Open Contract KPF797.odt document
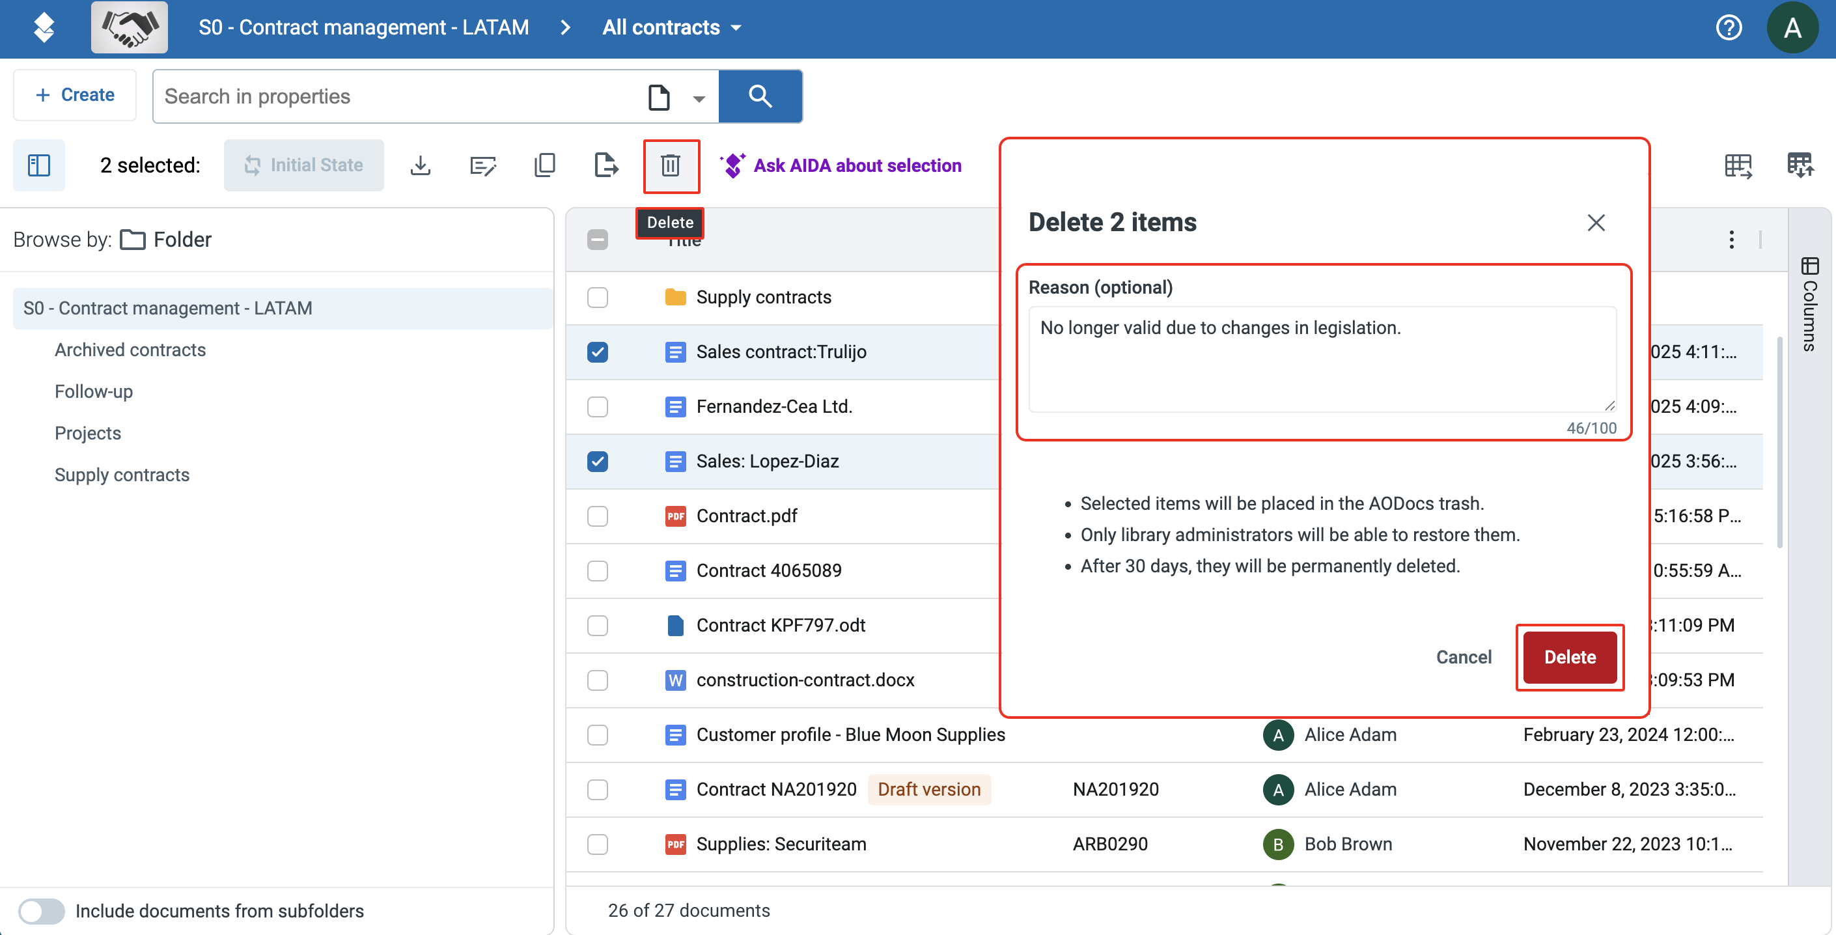The height and width of the screenshot is (935, 1836). click(x=781, y=626)
